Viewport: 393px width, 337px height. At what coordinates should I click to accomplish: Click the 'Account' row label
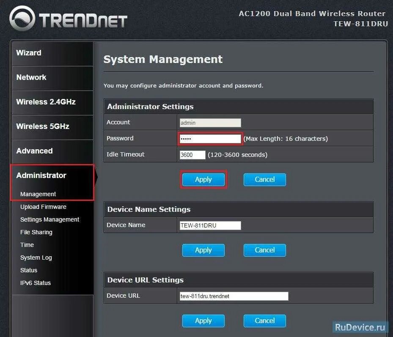(118, 122)
